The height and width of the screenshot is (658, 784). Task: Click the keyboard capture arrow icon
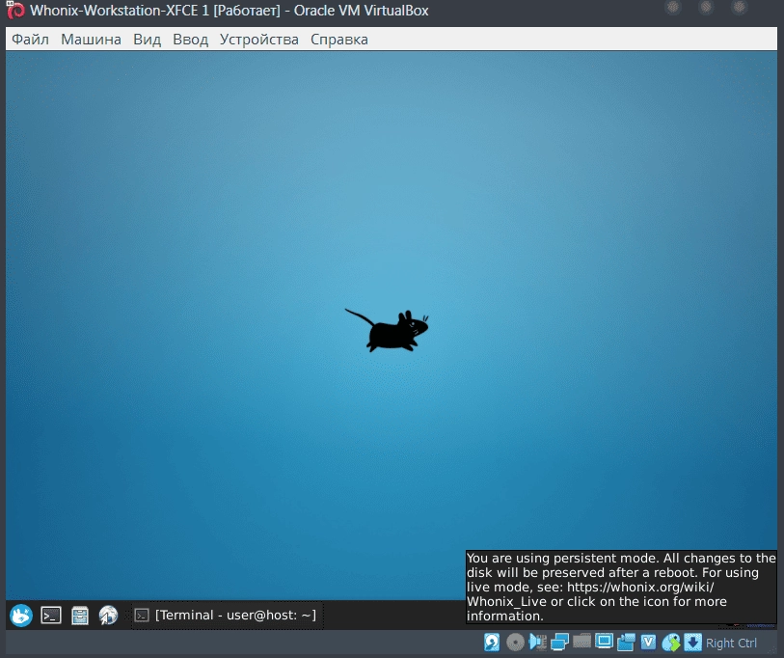(x=692, y=642)
